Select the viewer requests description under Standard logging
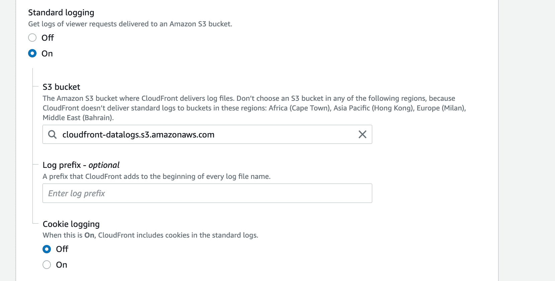555x281 pixels. coord(130,24)
